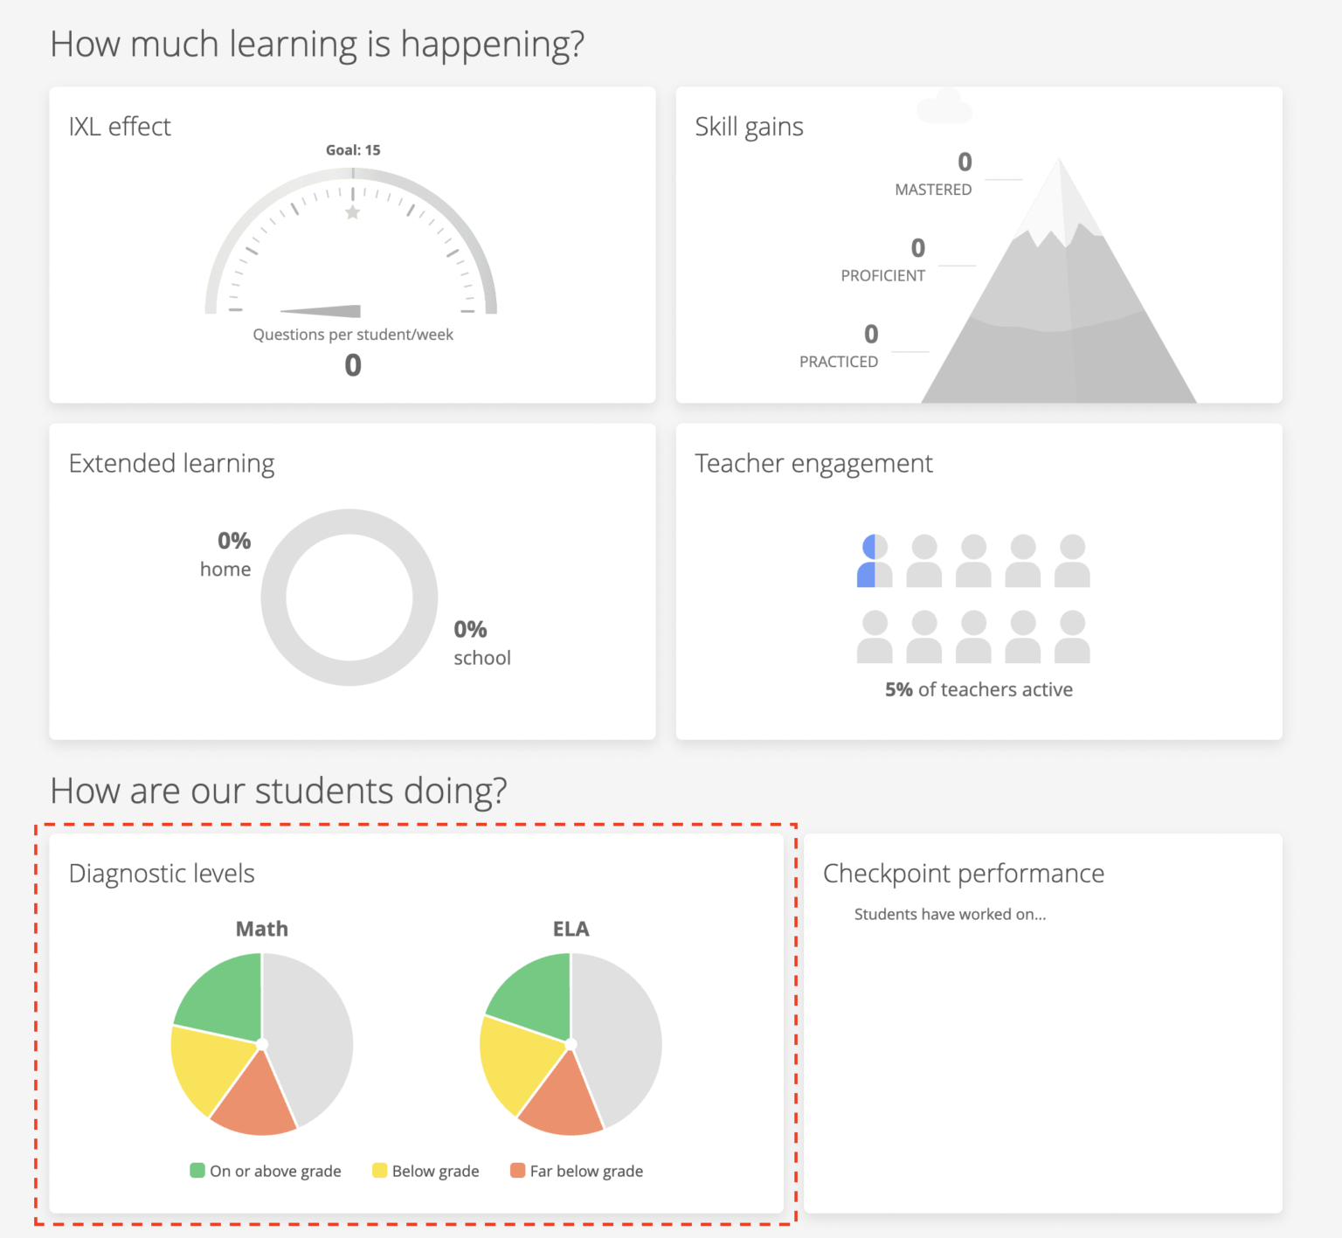
Task: Open the IXL effect tab
Action: tap(119, 126)
